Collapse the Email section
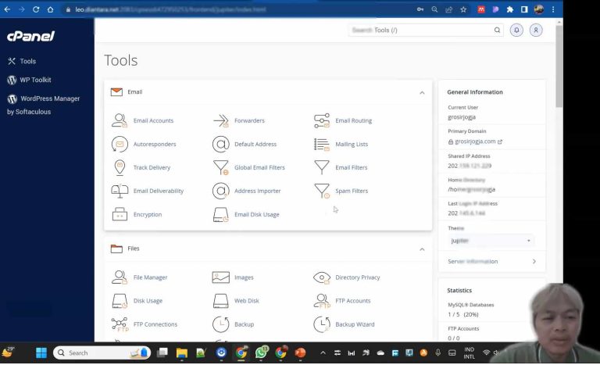The height and width of the screenshot is (365, 600). point(422,92)
